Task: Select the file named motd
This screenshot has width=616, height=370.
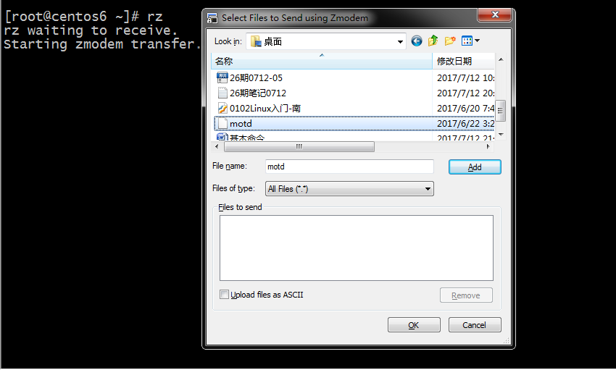Action: point(241,124)
